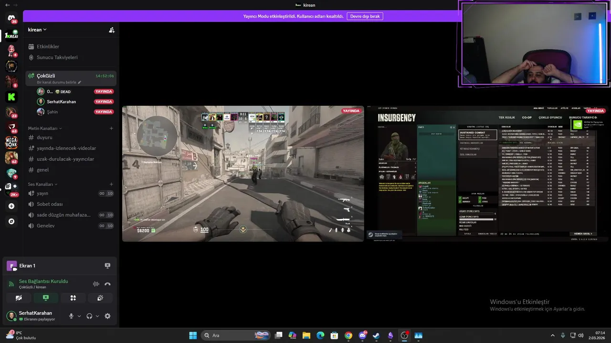Open the genel text channel

70,170
